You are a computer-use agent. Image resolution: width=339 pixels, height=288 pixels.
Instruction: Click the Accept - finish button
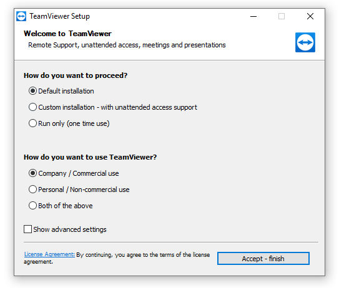click(263, 259)
